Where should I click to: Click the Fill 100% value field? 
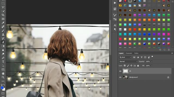coord(148,66)
